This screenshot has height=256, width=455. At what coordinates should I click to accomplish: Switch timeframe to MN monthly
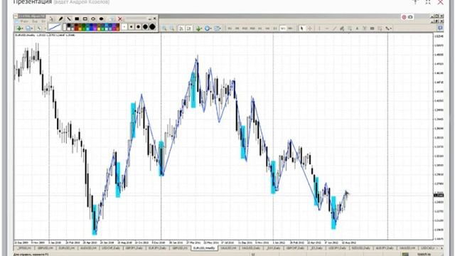coord(290,28)
